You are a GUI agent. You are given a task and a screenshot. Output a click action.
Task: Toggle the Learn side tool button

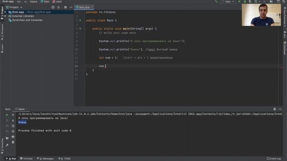click(2, 49)
